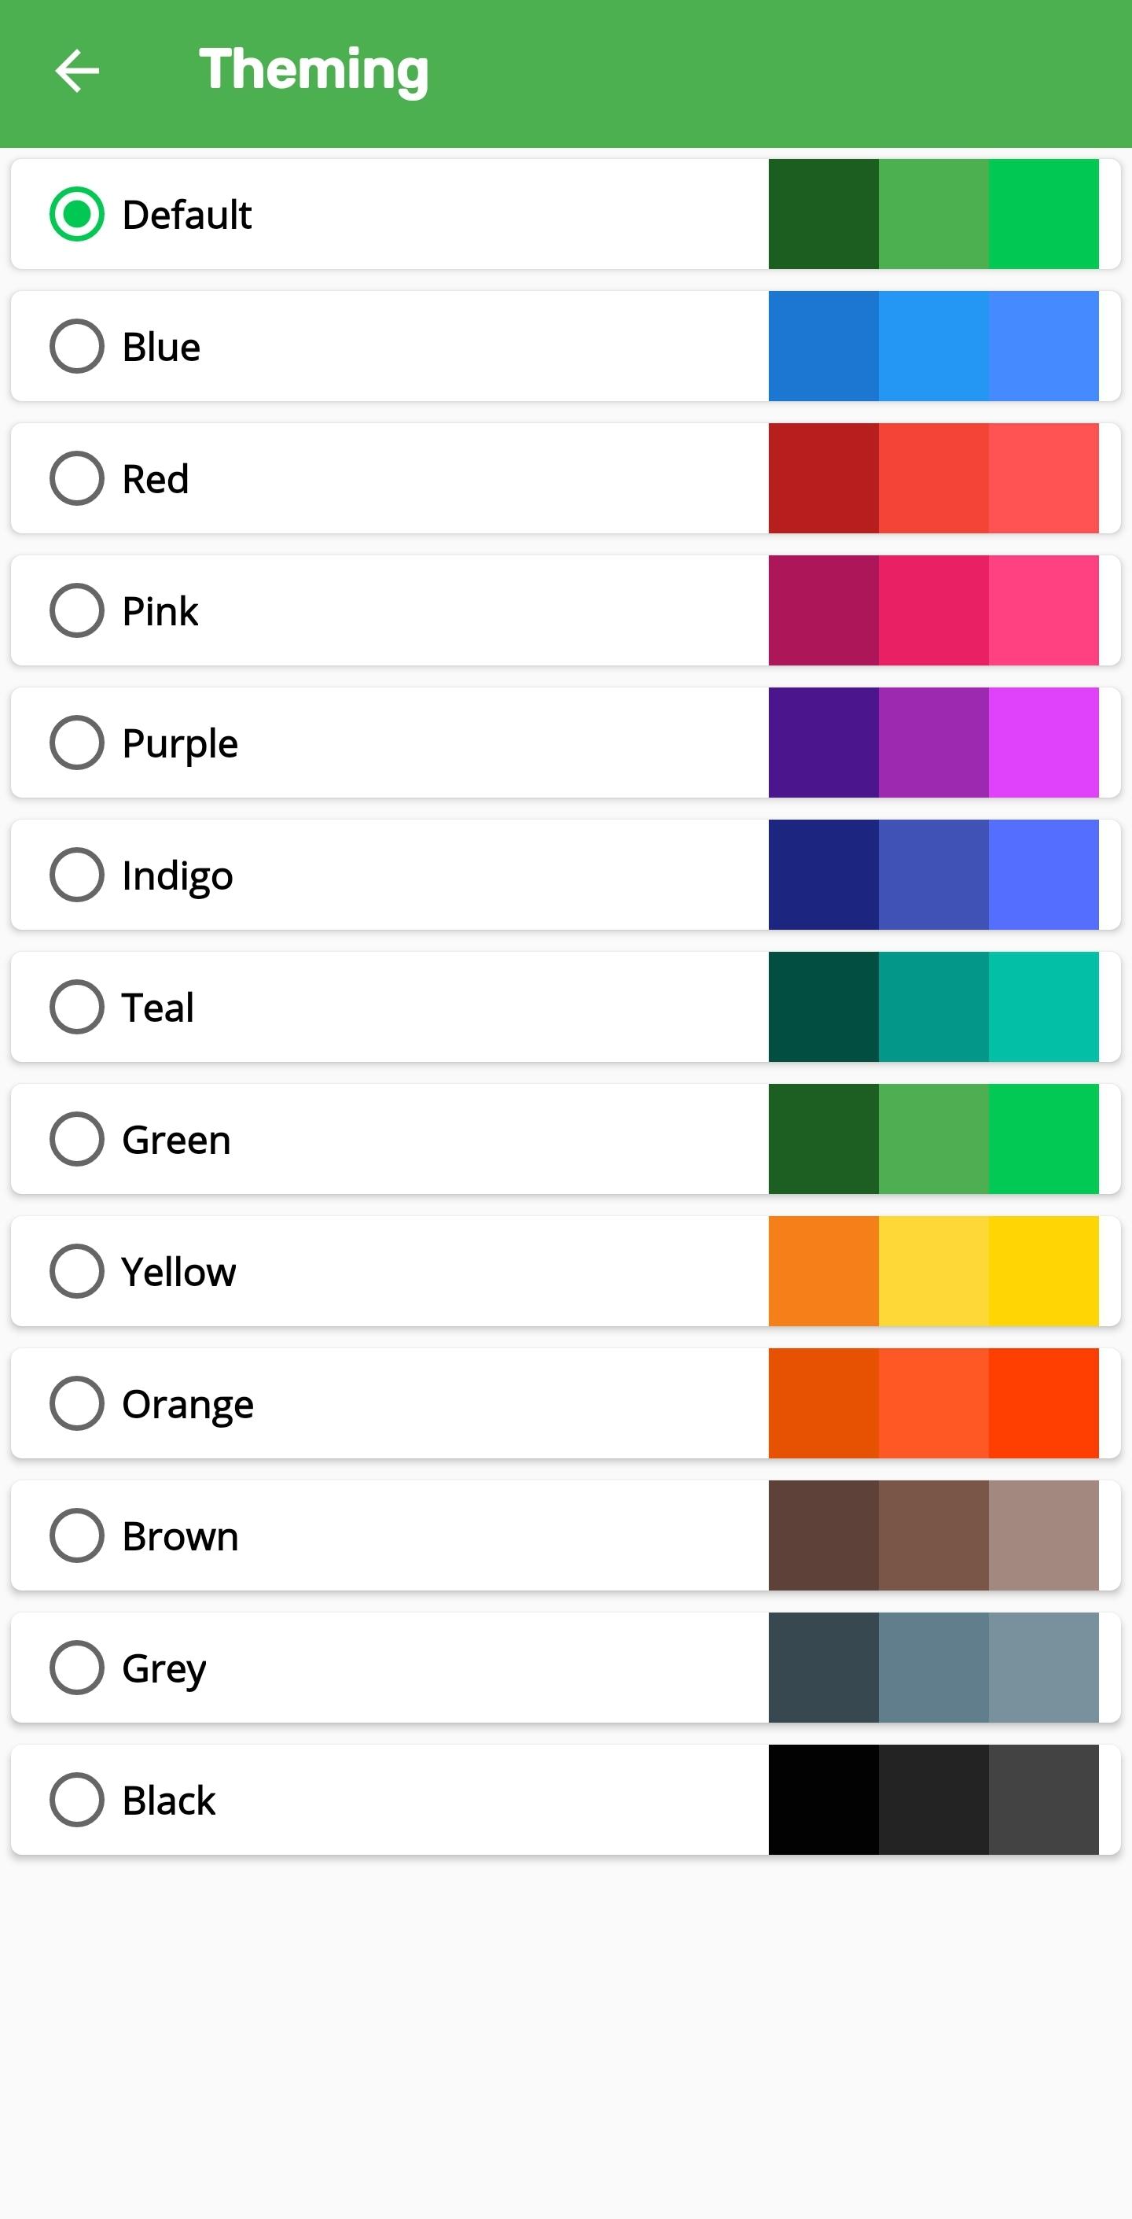This screenshot has height=2219, width=1132.
Task: Click the Theming header title
Action: pos(314,71)
